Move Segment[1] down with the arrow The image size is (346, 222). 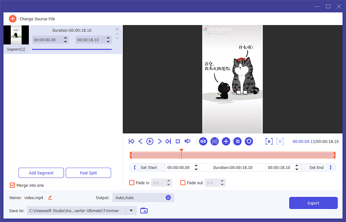[x=117, y=38]
